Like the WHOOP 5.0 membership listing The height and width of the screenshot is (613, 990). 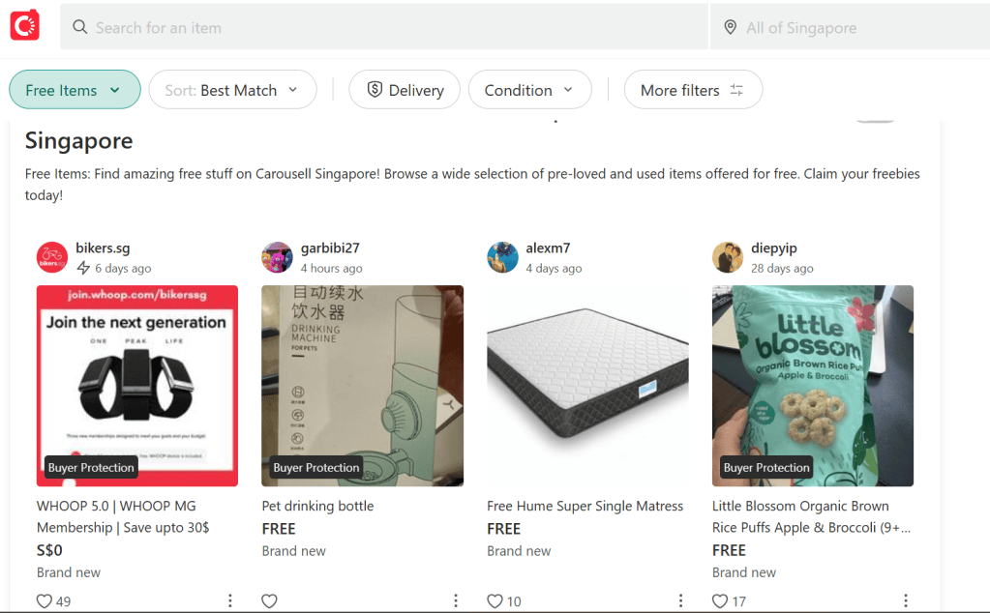pyautogui.click(x=45, y=600)
